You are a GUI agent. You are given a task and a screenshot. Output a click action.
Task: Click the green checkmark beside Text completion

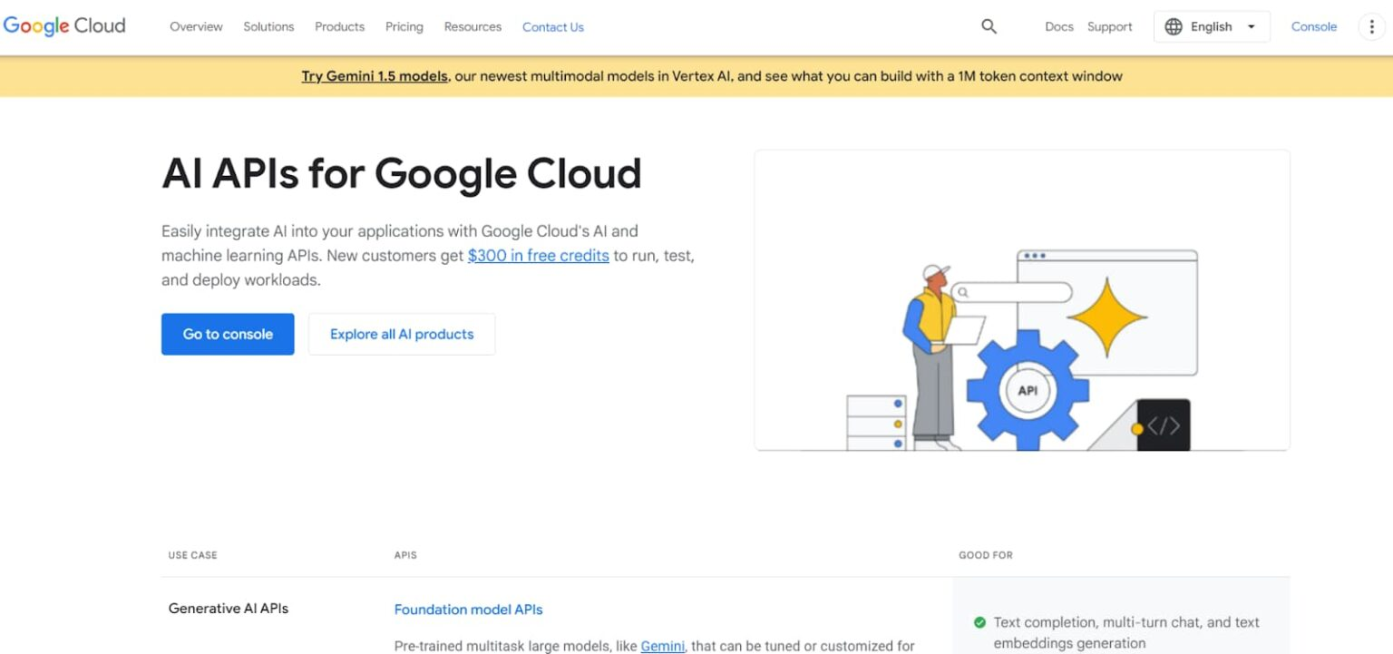(x=979, y=623)
